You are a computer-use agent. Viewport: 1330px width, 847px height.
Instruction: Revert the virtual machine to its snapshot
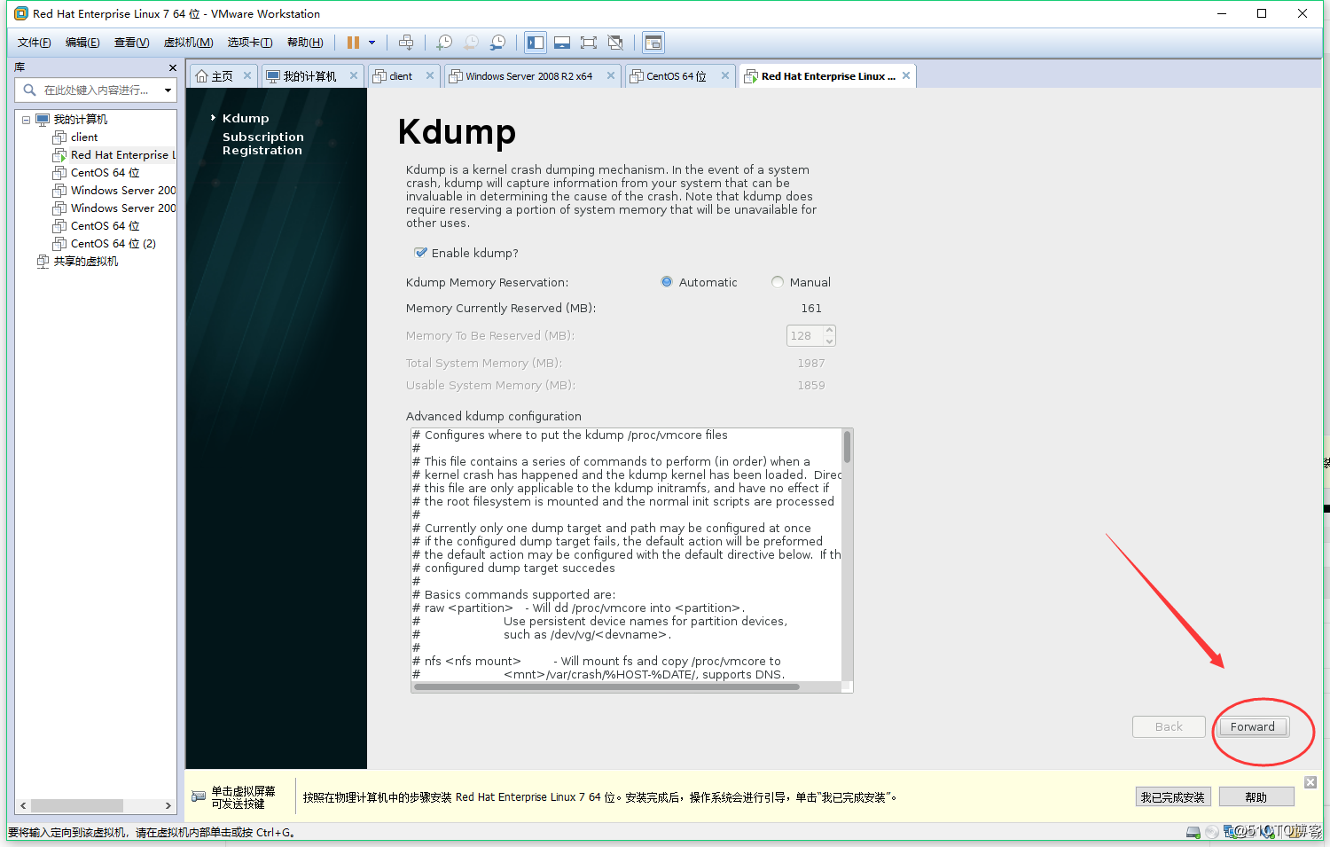(x=471, y=43)
